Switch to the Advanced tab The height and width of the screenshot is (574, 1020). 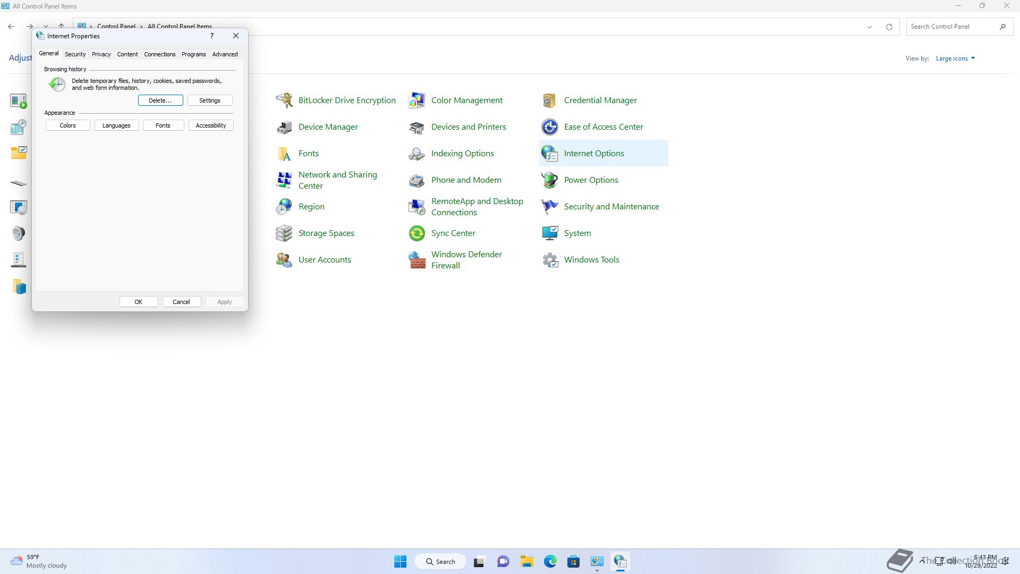click(225, 54)
